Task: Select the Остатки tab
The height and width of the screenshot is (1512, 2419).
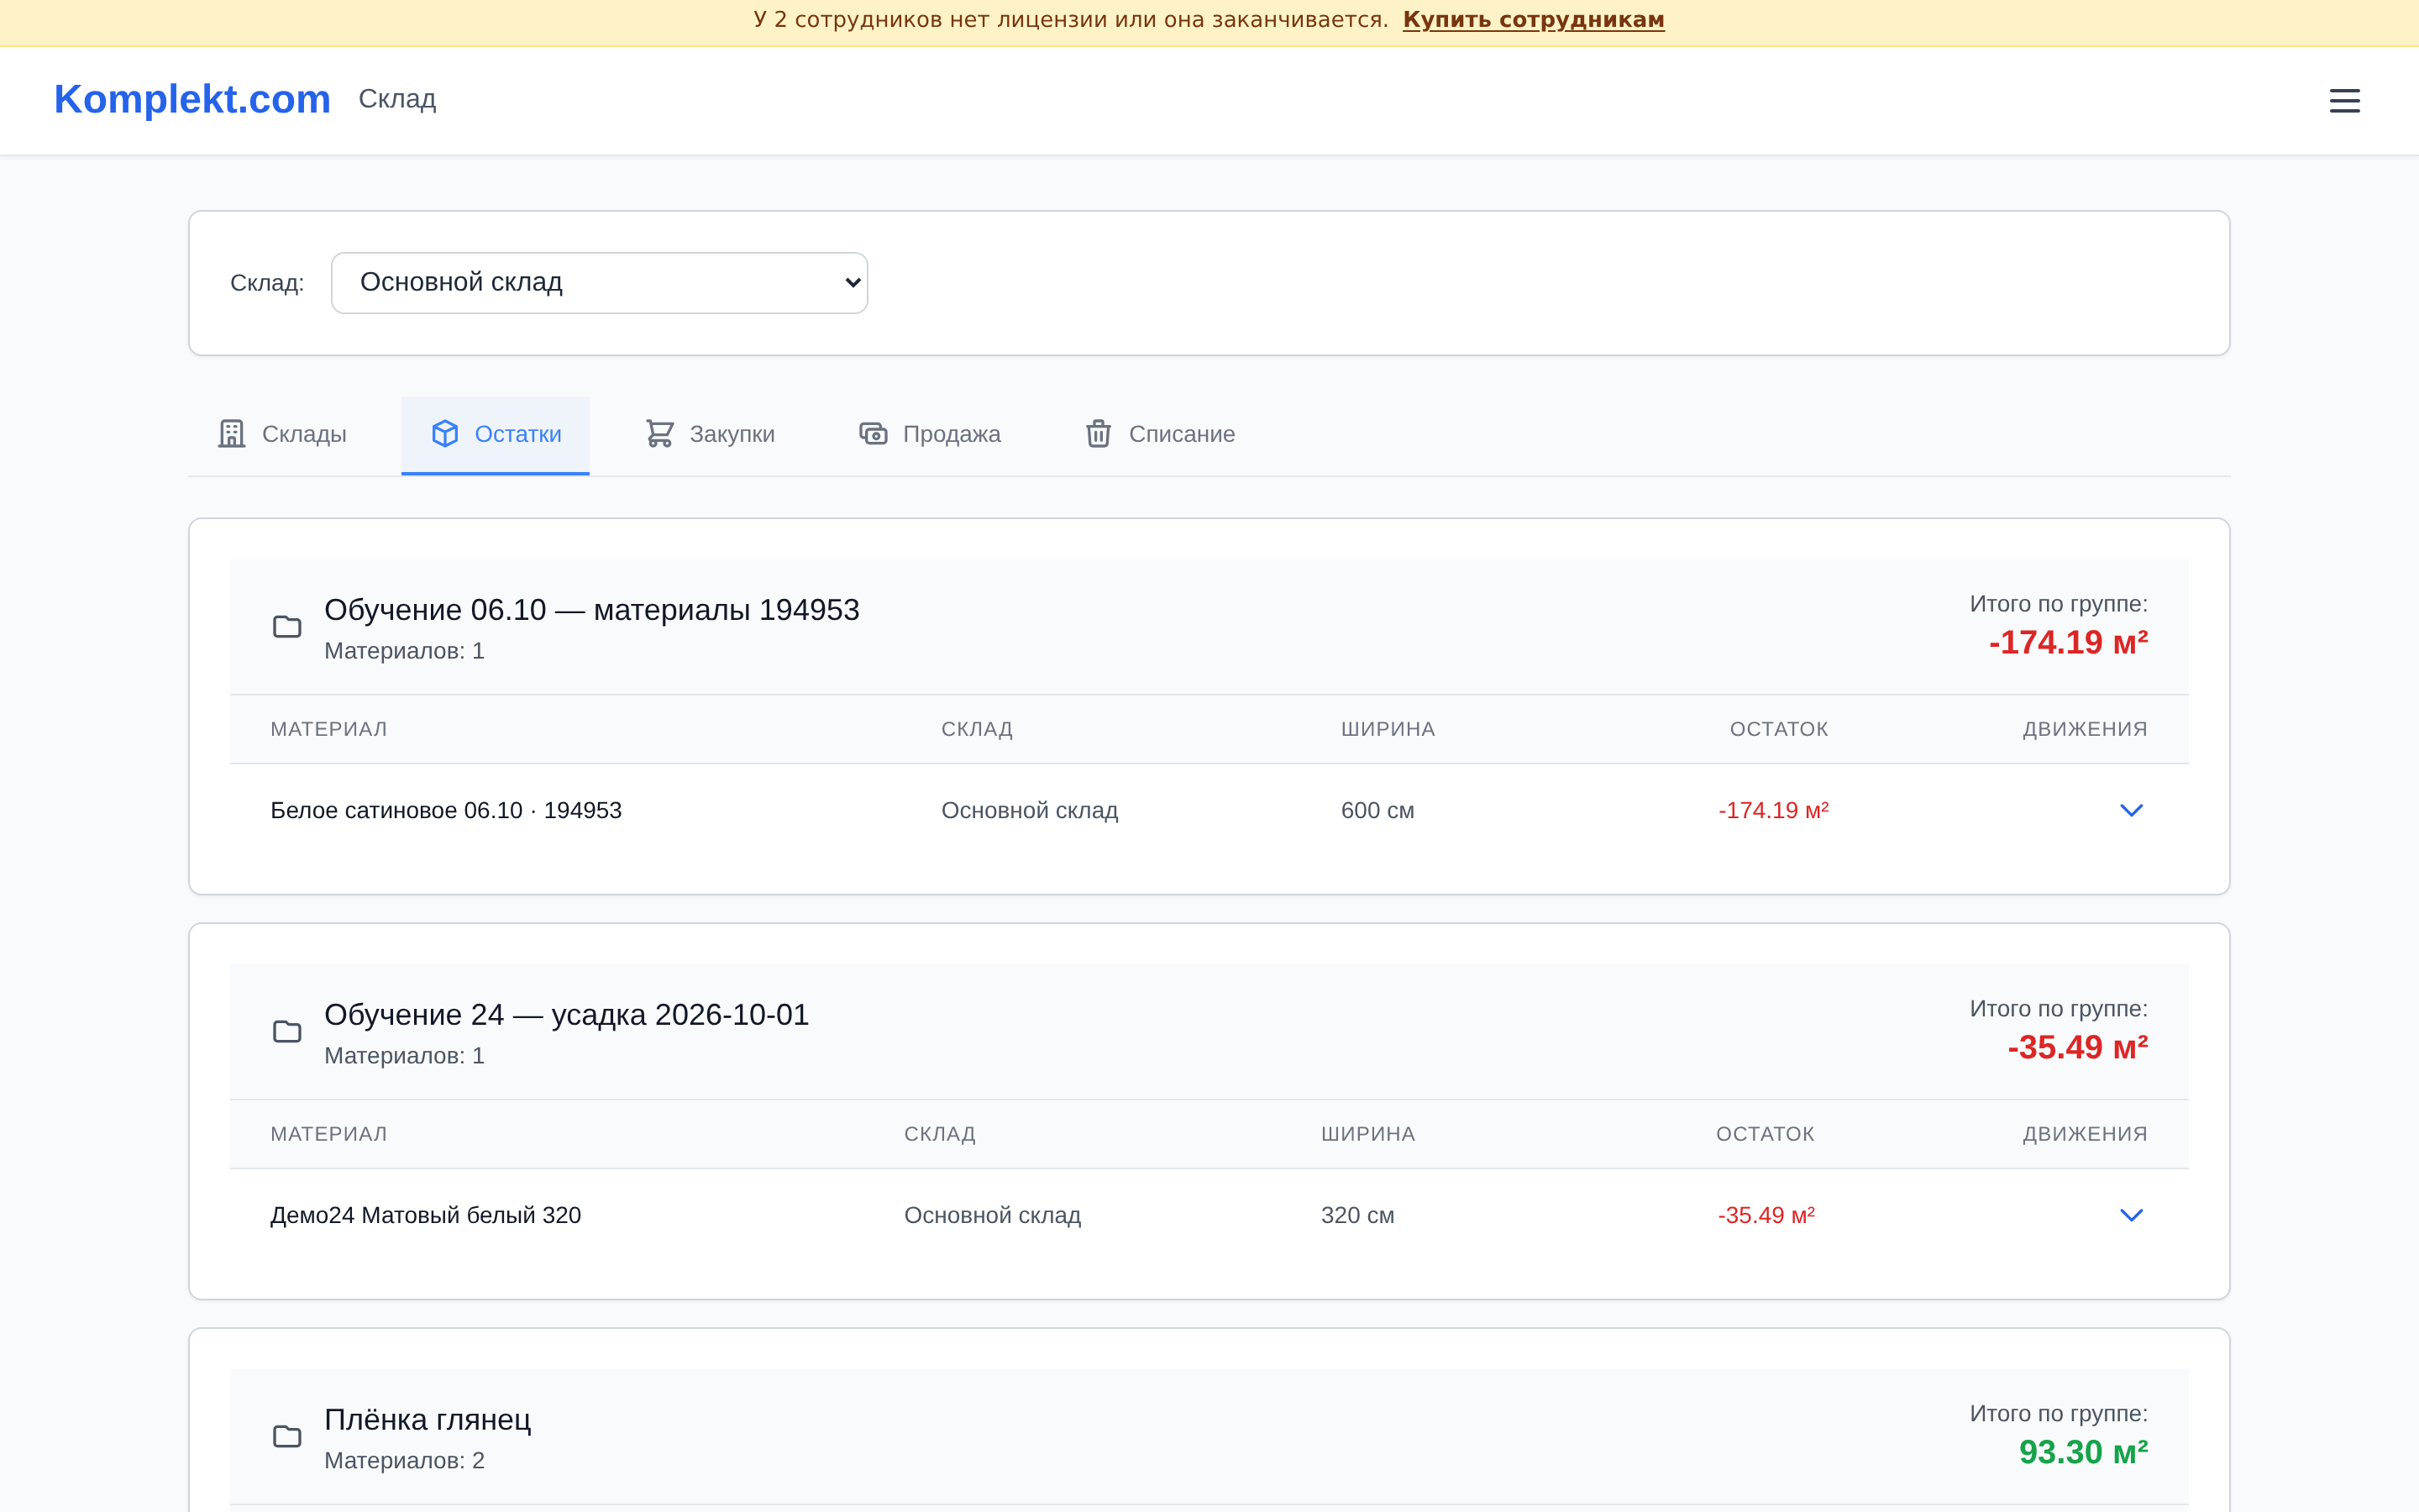Action: pyautogui.click(x=496, y=435)
